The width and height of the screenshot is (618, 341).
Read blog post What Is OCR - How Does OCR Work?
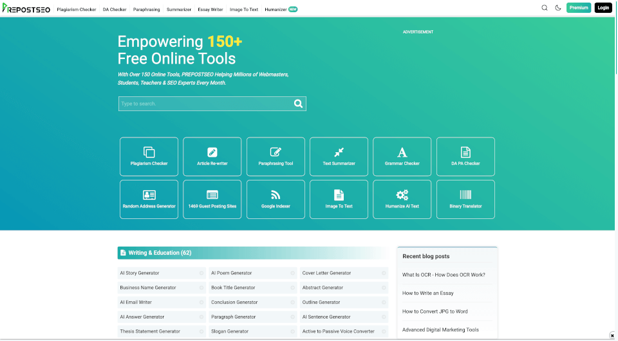tap(444, 274)
